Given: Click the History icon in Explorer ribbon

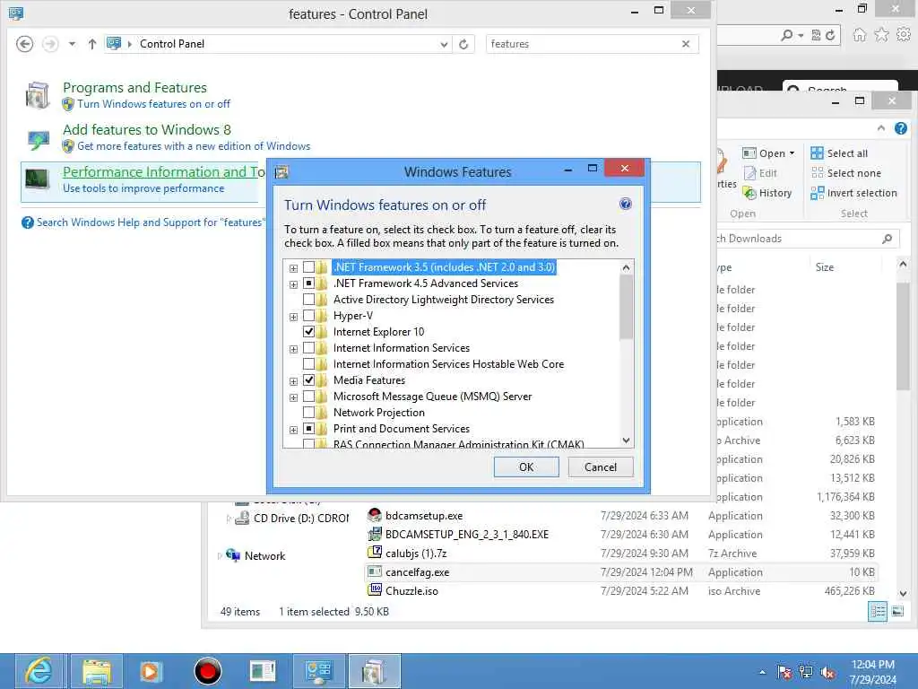Looking at the screenshot, I should pos(749,193).
